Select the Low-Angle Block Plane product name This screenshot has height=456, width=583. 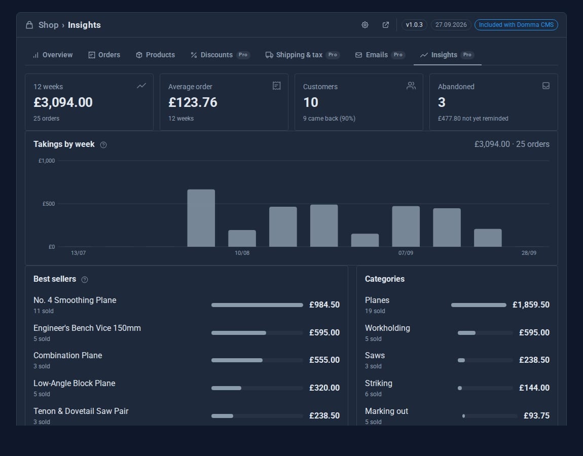point(75,384)
